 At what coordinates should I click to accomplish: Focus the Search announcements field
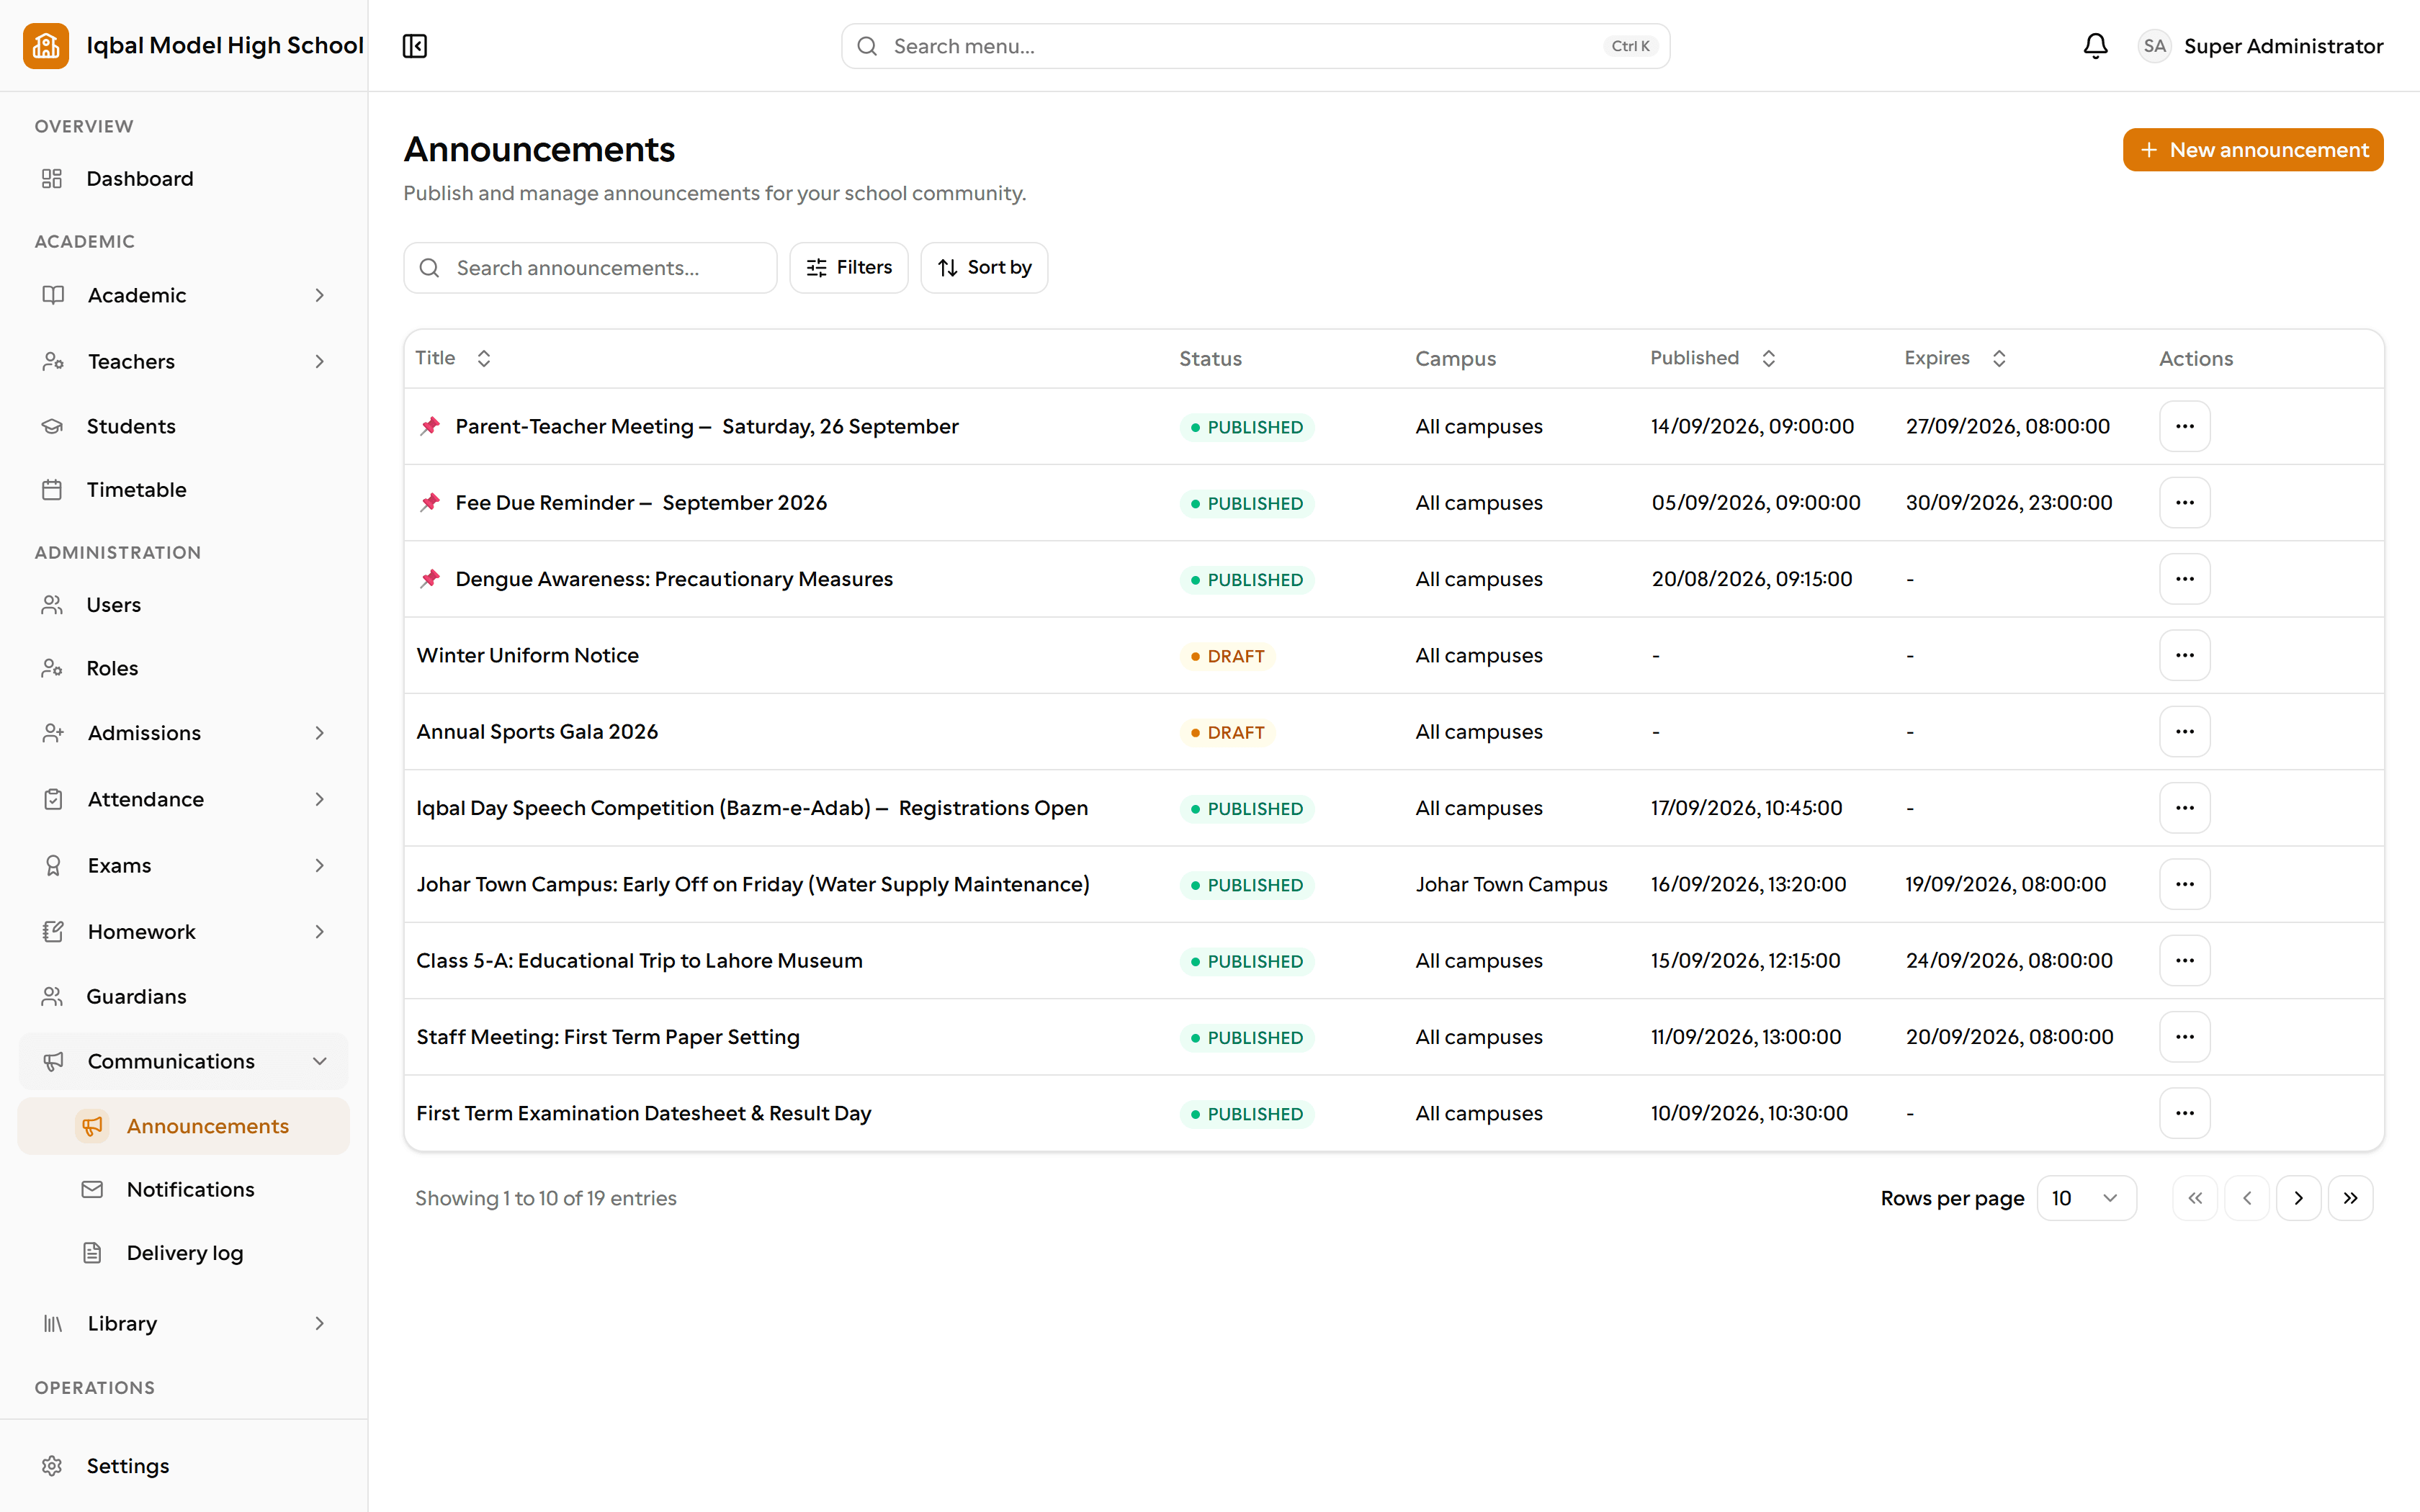pyautogui.click(x=590, y=268)
